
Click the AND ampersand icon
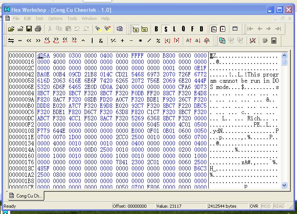point(101,40)
